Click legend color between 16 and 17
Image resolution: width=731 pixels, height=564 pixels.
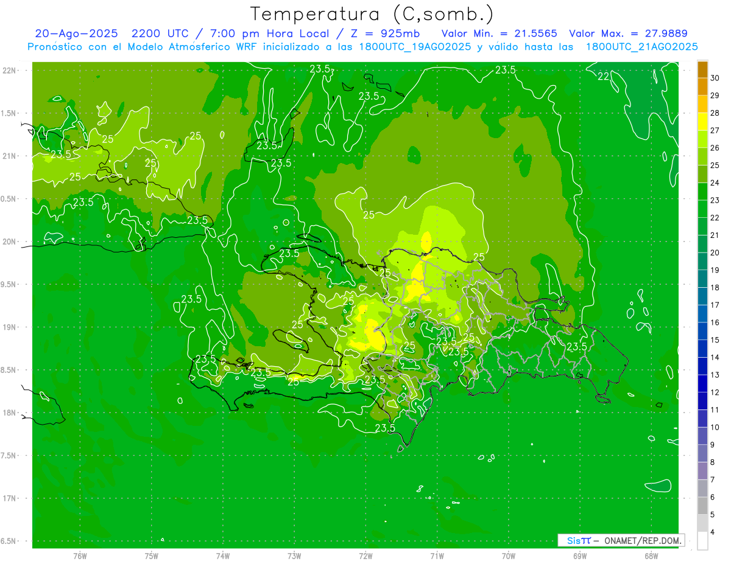pos(702,313)
